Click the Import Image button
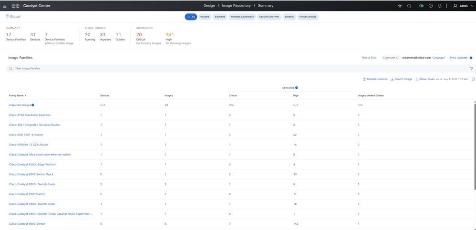Screen dimensions: 476x230 401,79
